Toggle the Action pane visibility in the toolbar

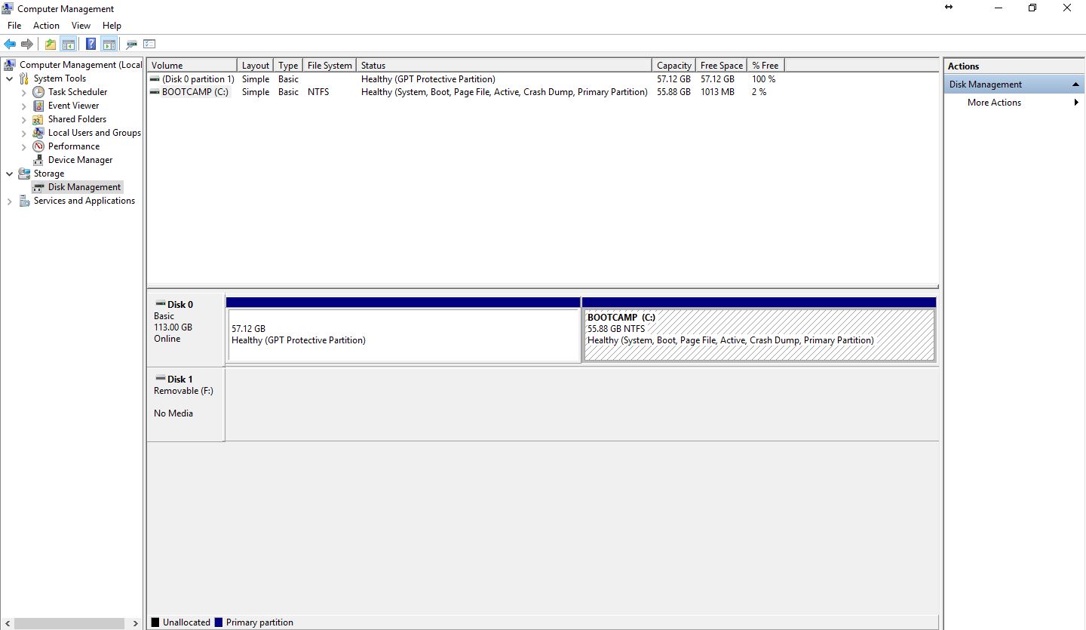(109, 44)
